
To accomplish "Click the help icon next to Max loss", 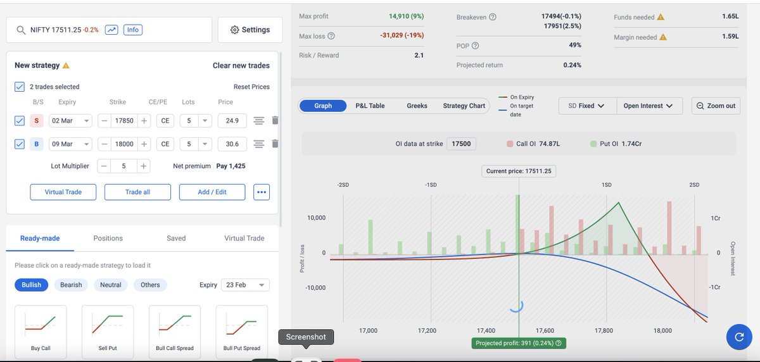I will [331, 36].
